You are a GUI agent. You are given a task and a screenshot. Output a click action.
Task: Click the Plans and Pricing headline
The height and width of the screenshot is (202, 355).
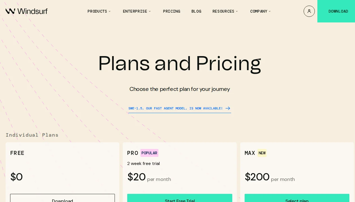[x=179, y=63]
